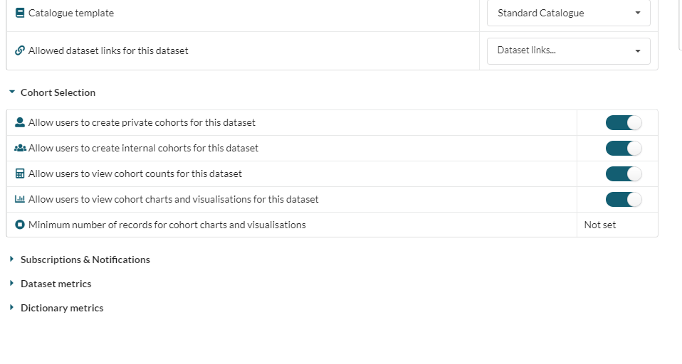The height and width of the screenshot is (364, 682).
Task: Open the Dataset links dropdown
Action: click(x=568, y=50)
